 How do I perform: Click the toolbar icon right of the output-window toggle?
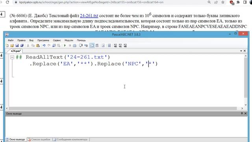[x=97, y=46]
